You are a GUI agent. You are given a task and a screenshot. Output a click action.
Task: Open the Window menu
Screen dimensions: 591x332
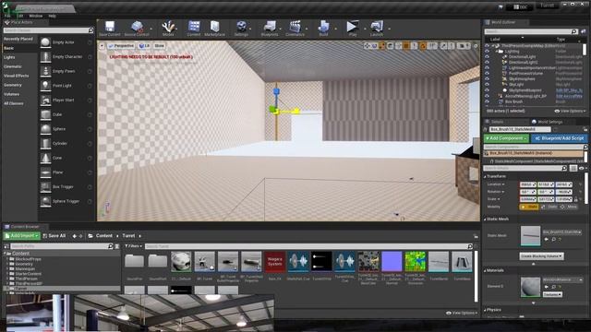click(36, 16)
